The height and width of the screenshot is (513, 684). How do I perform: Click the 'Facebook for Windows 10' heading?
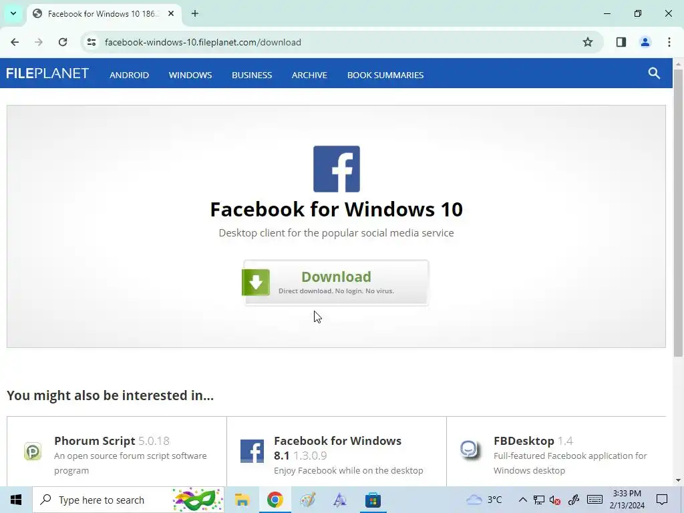[x=337, y=209]
